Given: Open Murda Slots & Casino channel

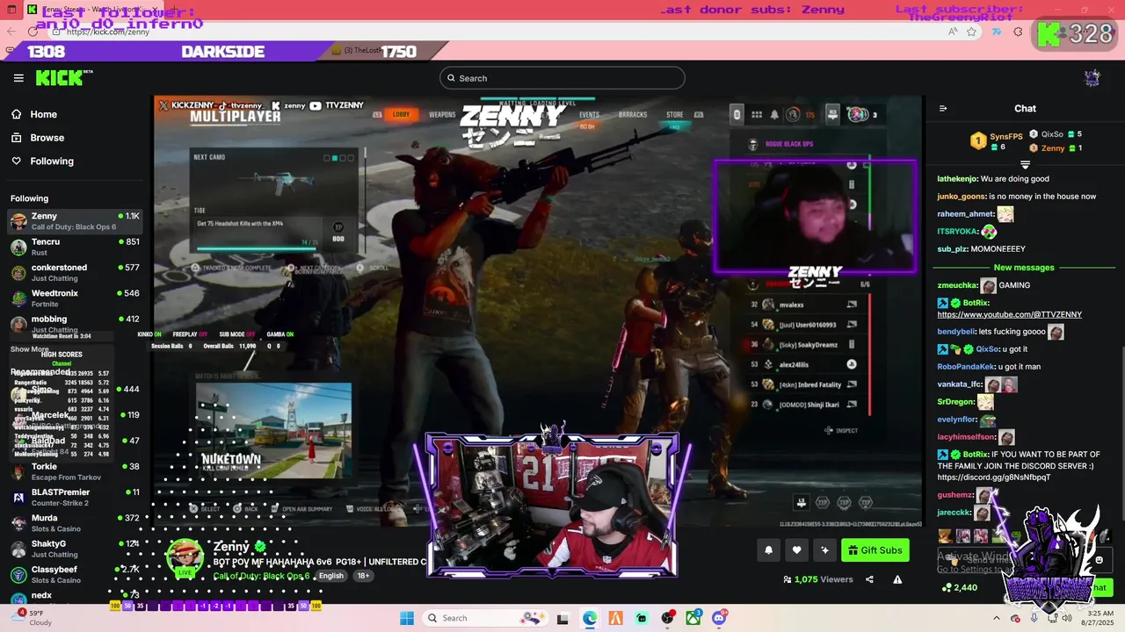Looking at the screenshot, I should 75,522.
